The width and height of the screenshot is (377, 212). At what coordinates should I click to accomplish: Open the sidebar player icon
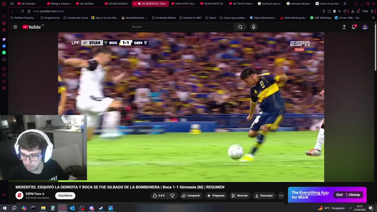(x=4, y=69)
